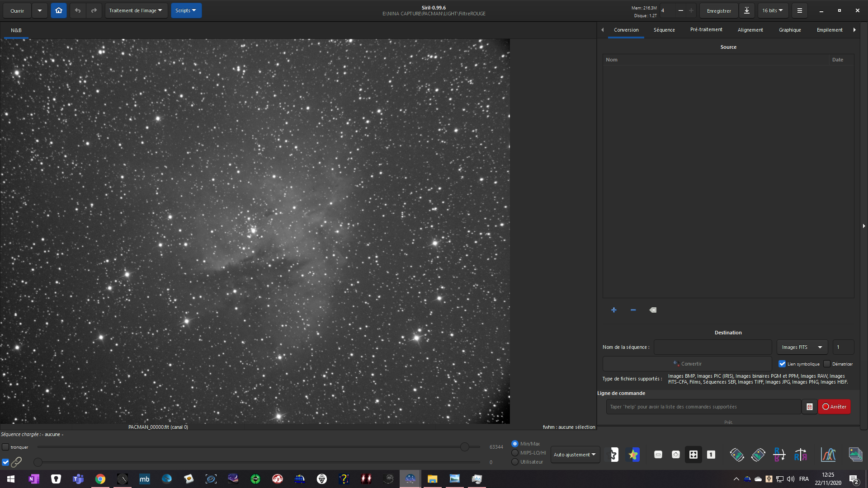Screen dimensions: 868x488
Task: Uncheck Lien symbolique checkbox
Action: coord(782,364)
